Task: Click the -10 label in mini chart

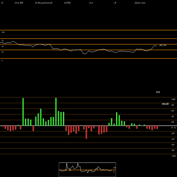Action: point(114,168)
